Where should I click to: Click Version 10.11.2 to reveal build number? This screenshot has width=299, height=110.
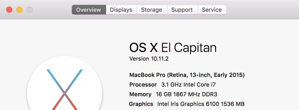149,59
